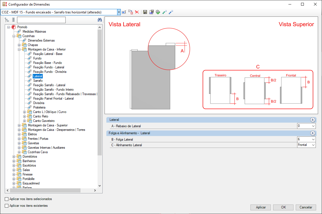The image size is (322, 214).
Task: Expand the 'Frentes | Portas' node
Action: 19,139
